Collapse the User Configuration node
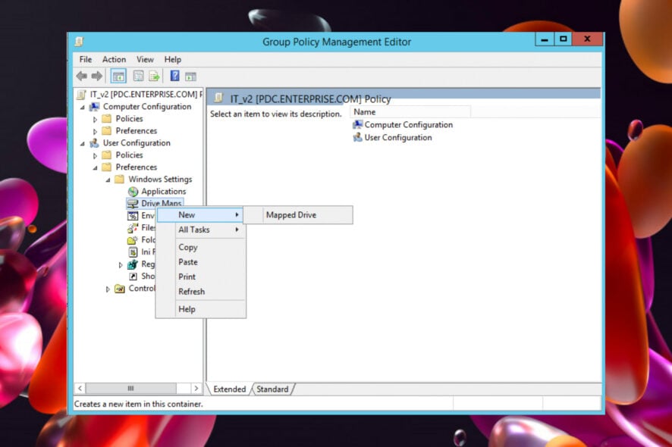Viewport: 672px width, 447px height. (x=84, y=142)
